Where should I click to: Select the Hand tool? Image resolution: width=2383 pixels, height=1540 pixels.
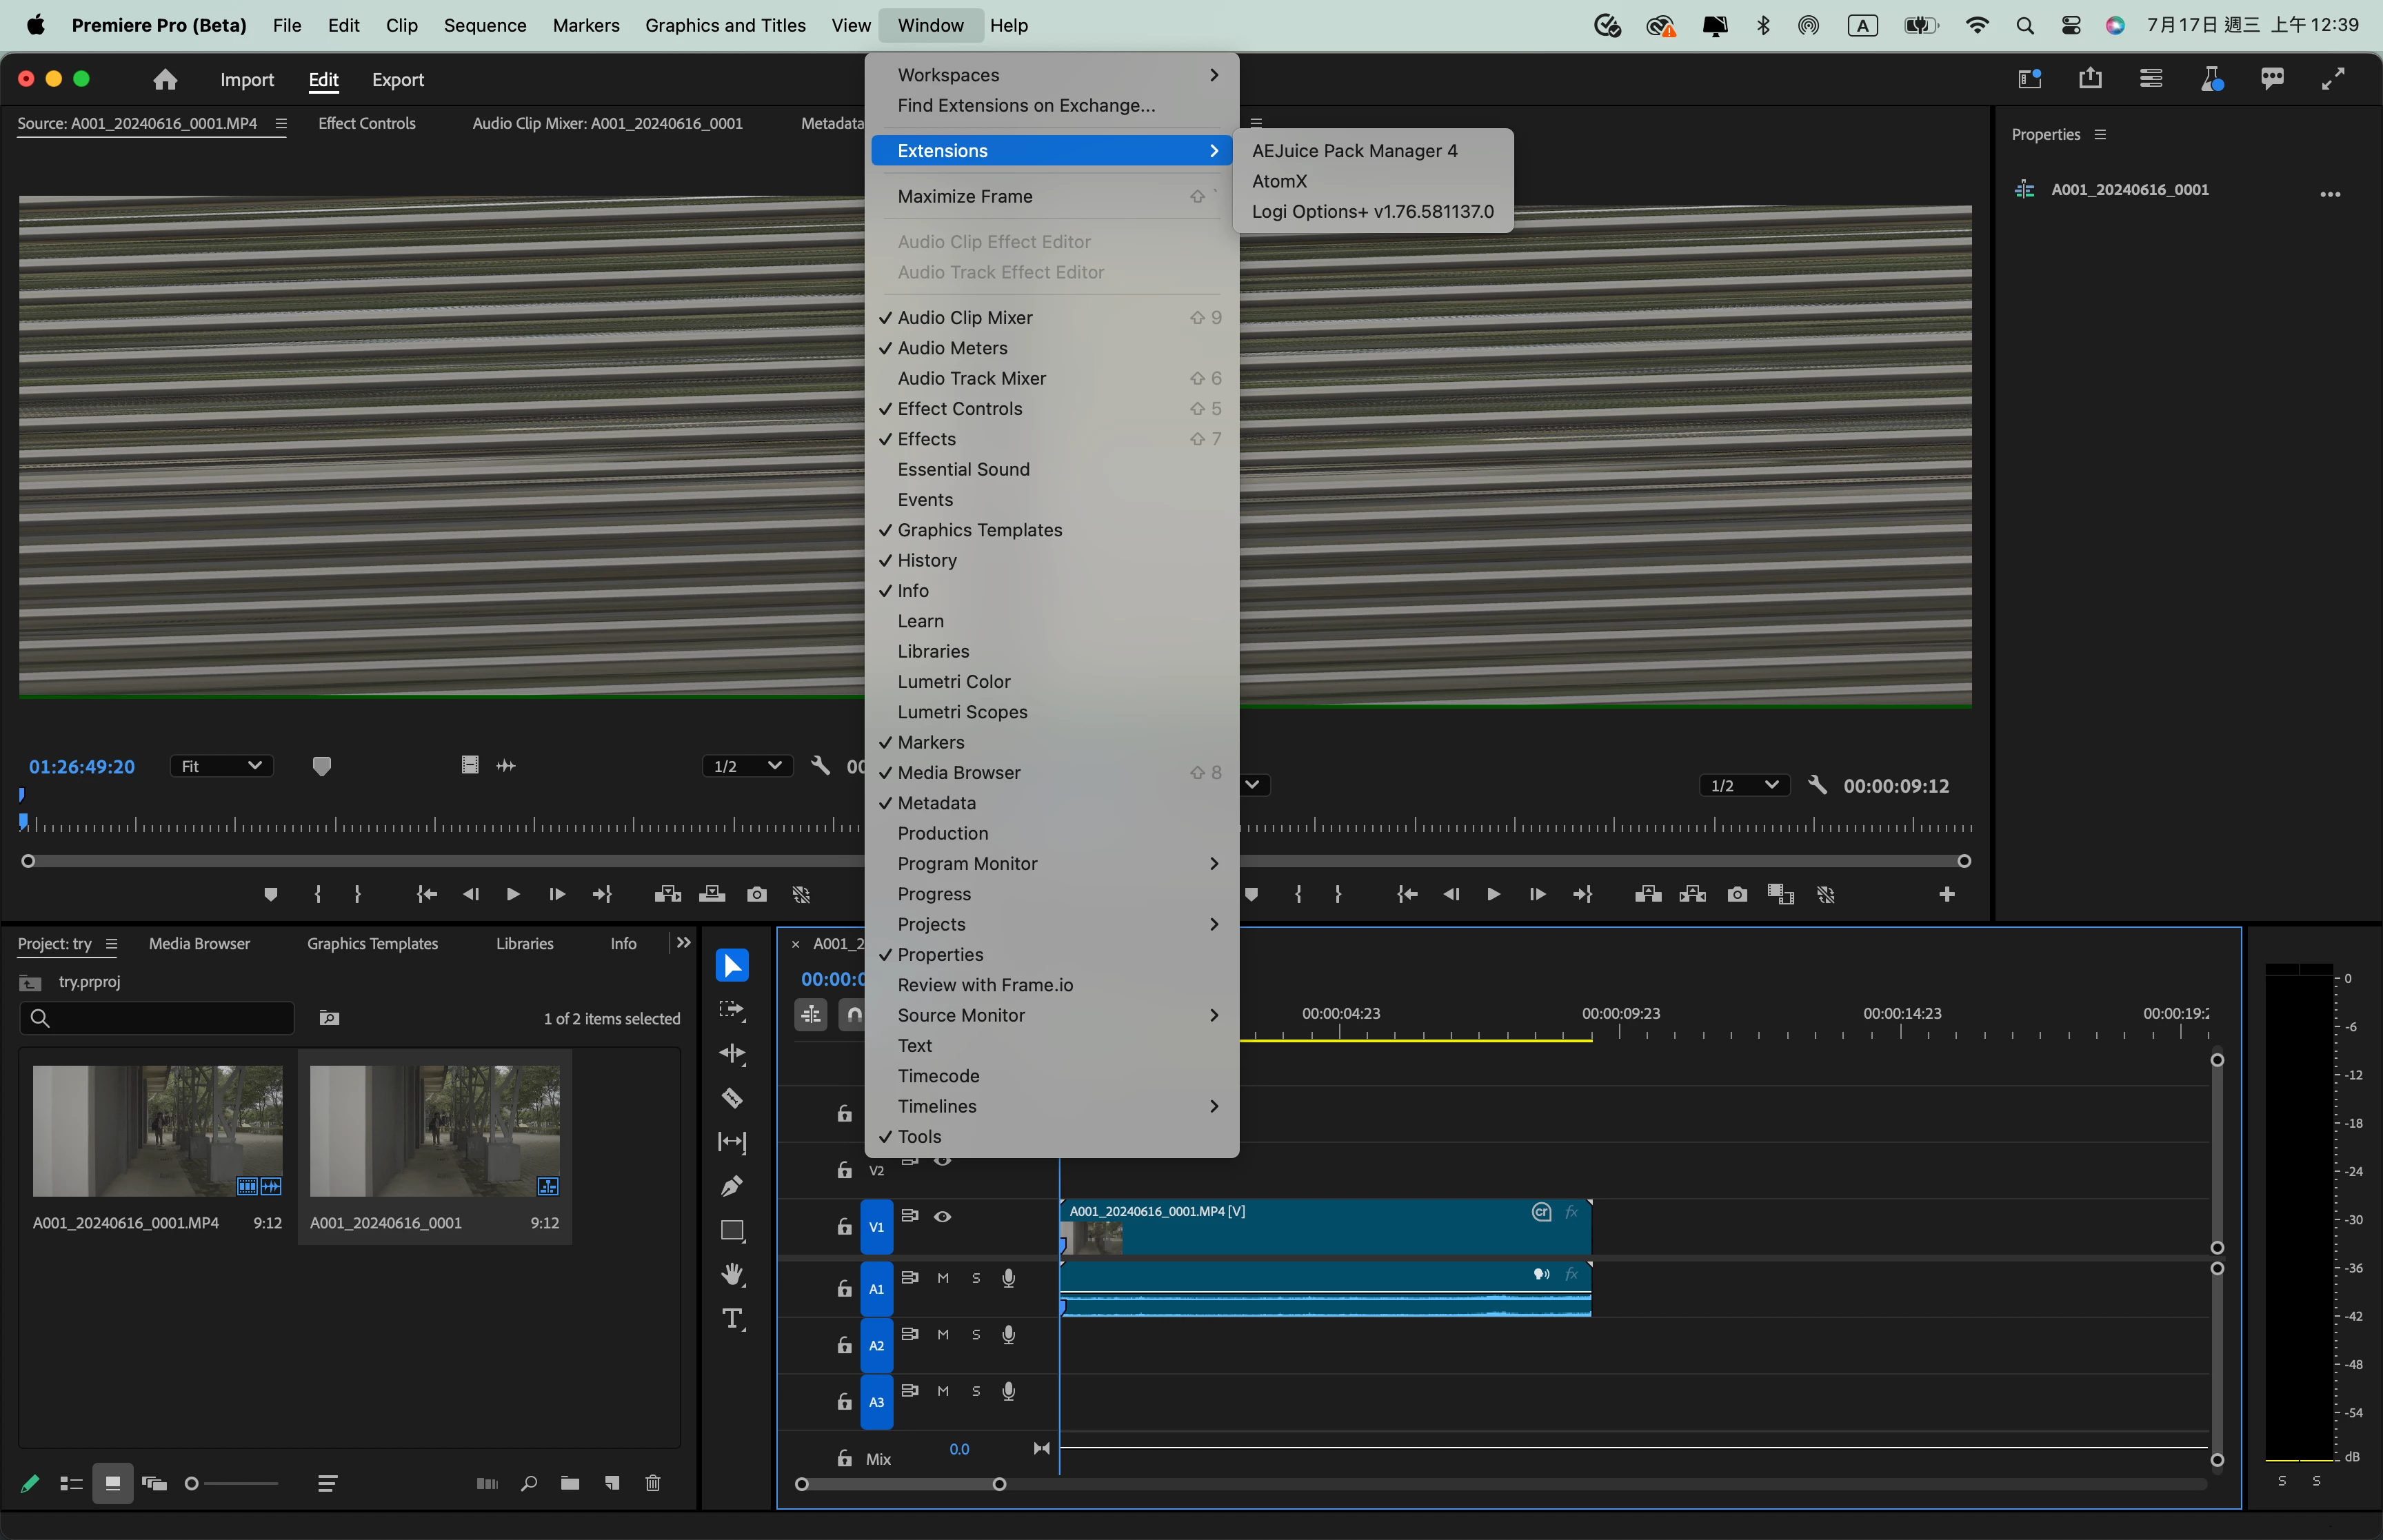[732, 1274]
